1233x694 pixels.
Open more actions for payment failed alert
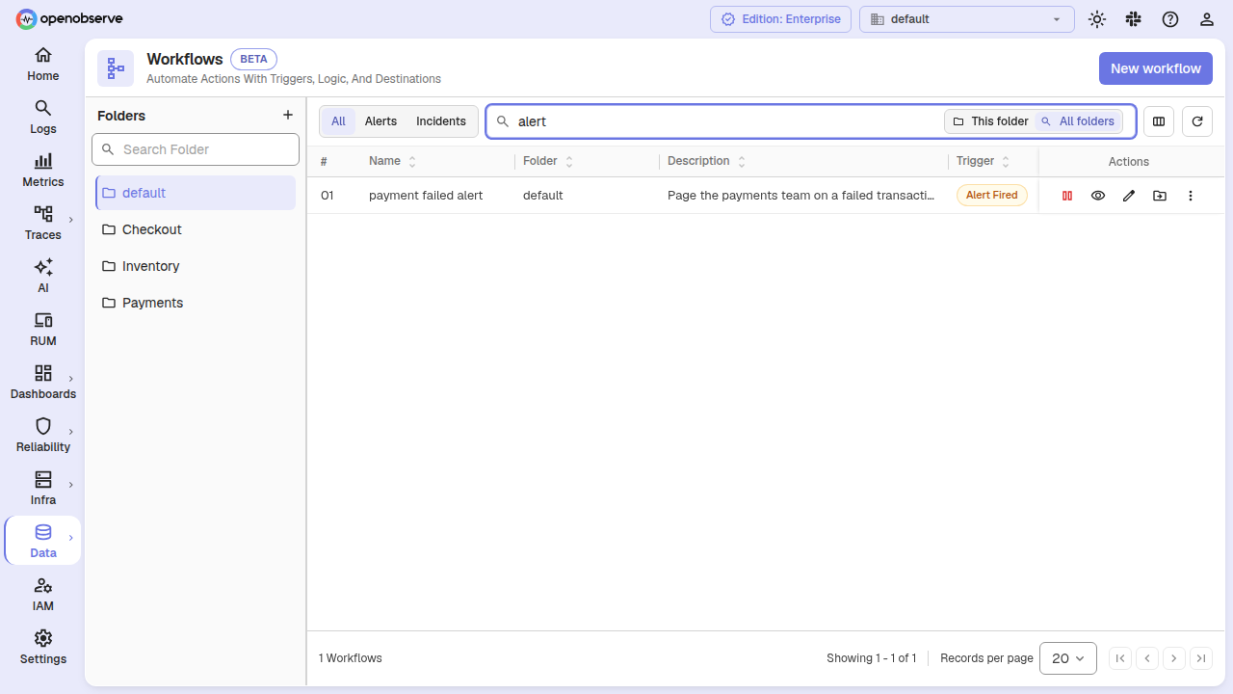point(1191,196)
